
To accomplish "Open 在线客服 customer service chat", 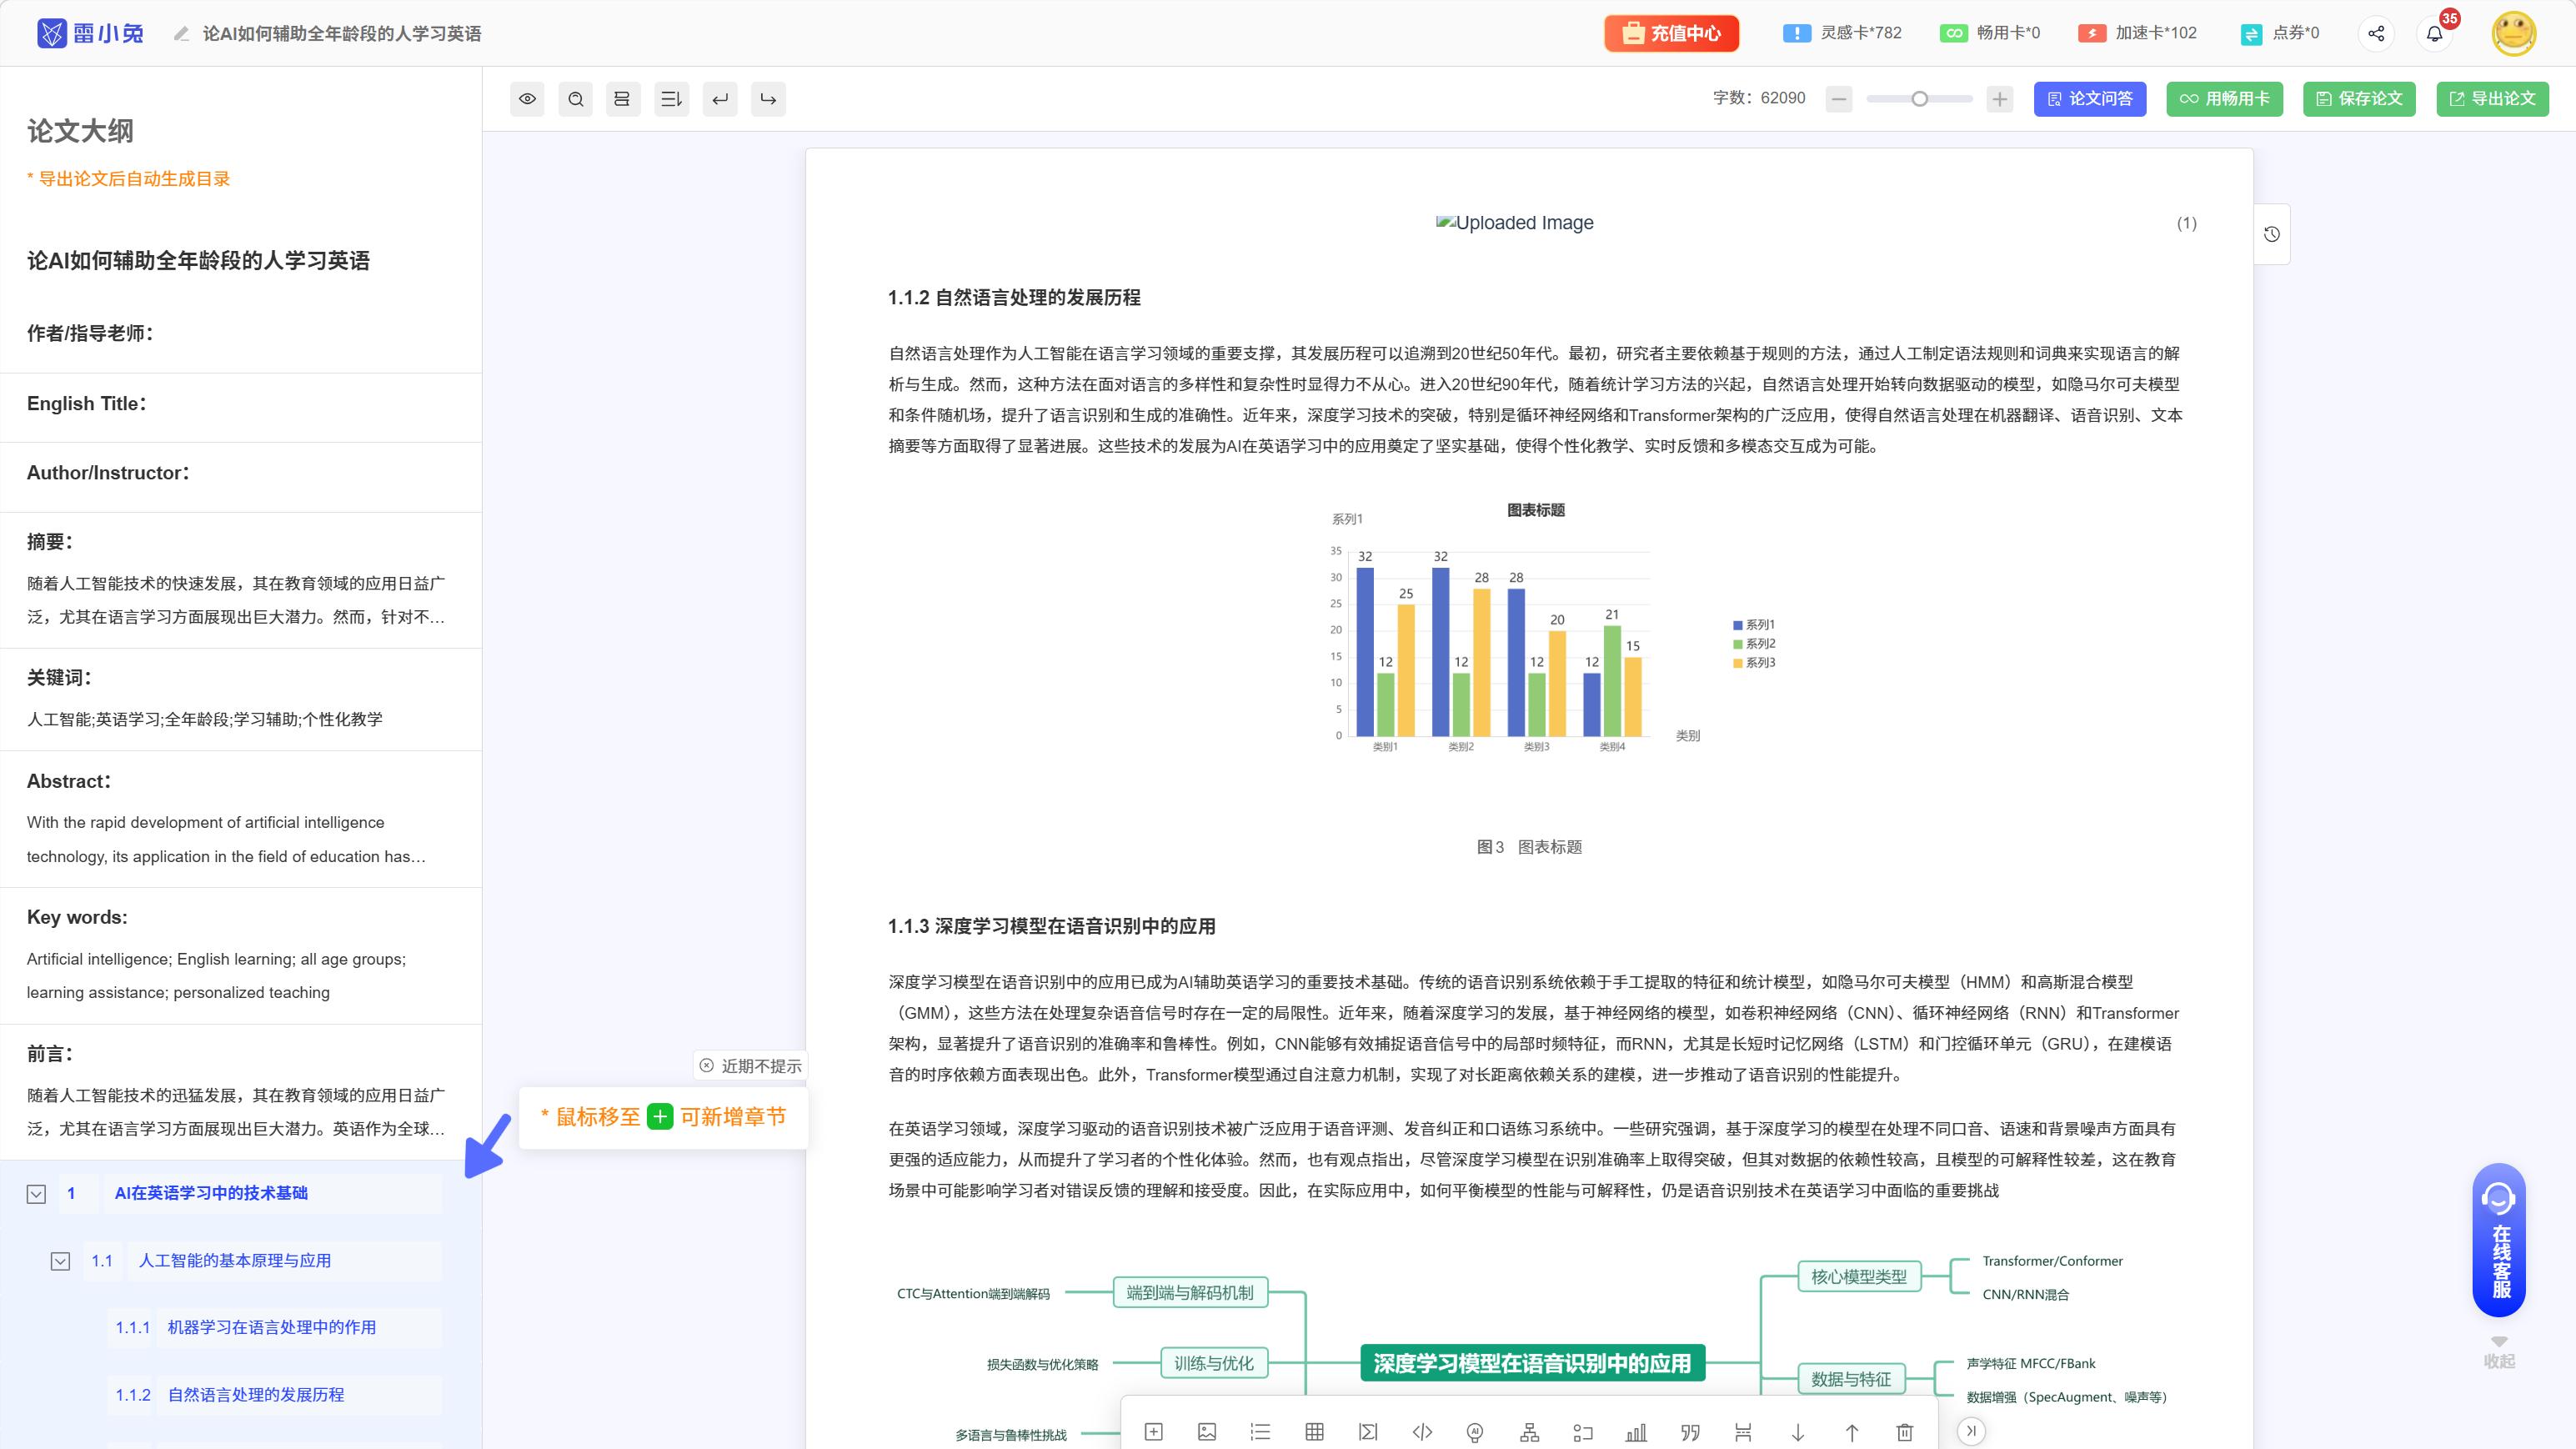I will point(2501,1238).
